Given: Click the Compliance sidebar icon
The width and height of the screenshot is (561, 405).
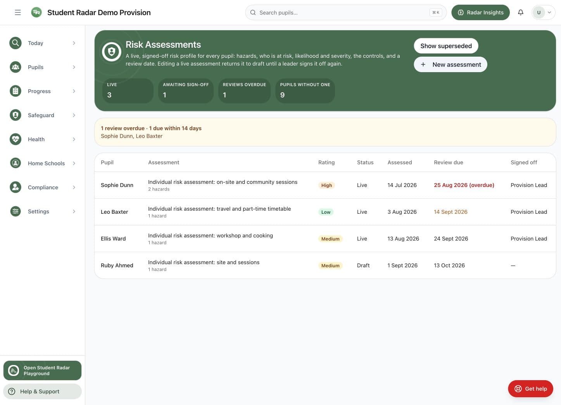Looking at the screenshot, I should [16, 187].
